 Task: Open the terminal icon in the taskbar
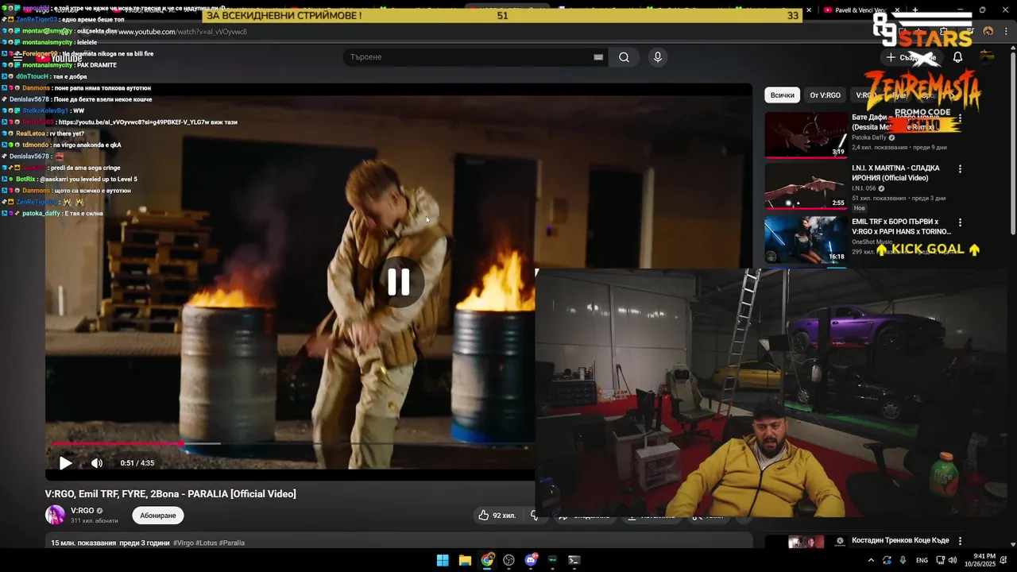pos(574,560)
